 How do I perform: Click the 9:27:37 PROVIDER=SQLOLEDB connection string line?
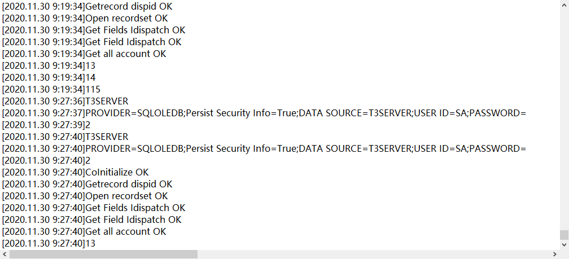(264, 113)
